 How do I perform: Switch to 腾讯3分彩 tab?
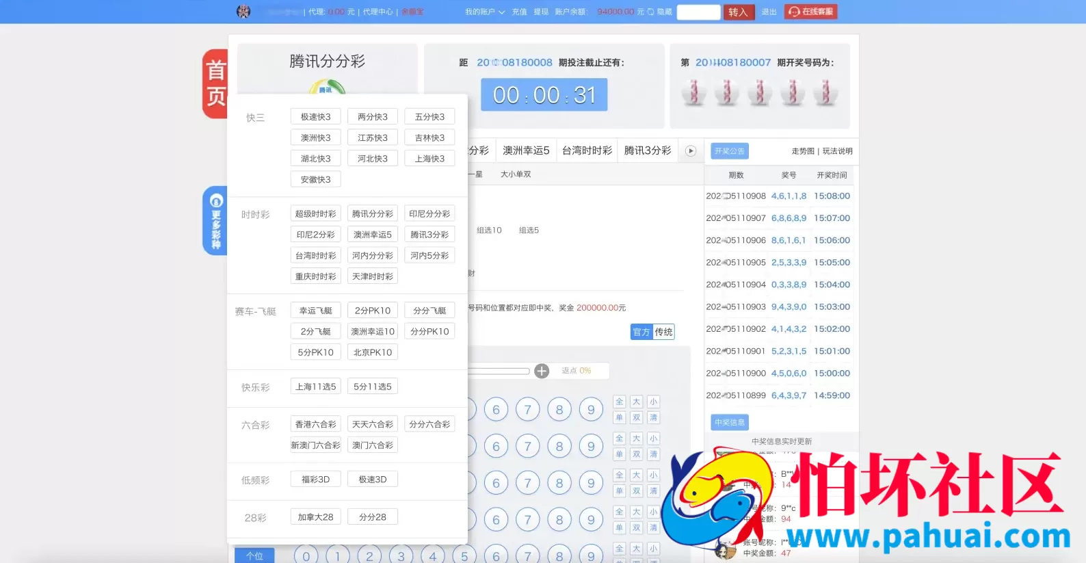point(648,150)
